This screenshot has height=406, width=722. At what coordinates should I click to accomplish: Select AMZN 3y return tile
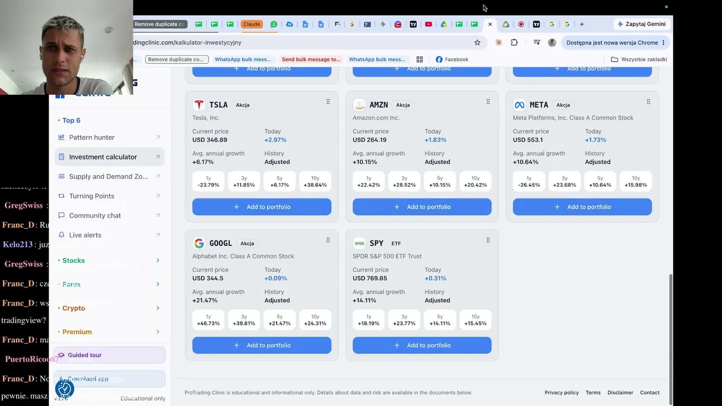click(404, 182)
